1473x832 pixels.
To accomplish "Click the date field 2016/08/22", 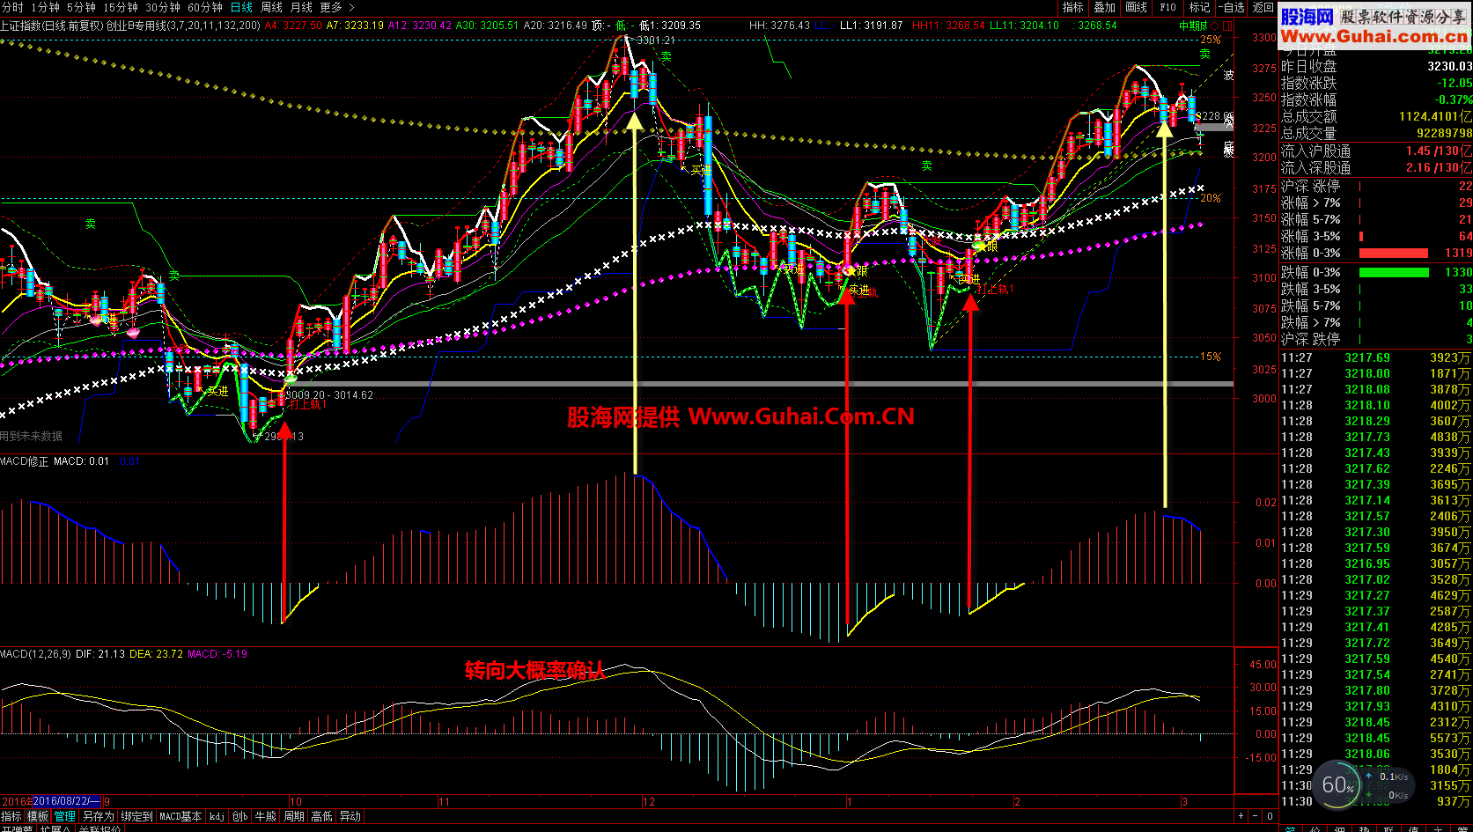I will point(67,802).
